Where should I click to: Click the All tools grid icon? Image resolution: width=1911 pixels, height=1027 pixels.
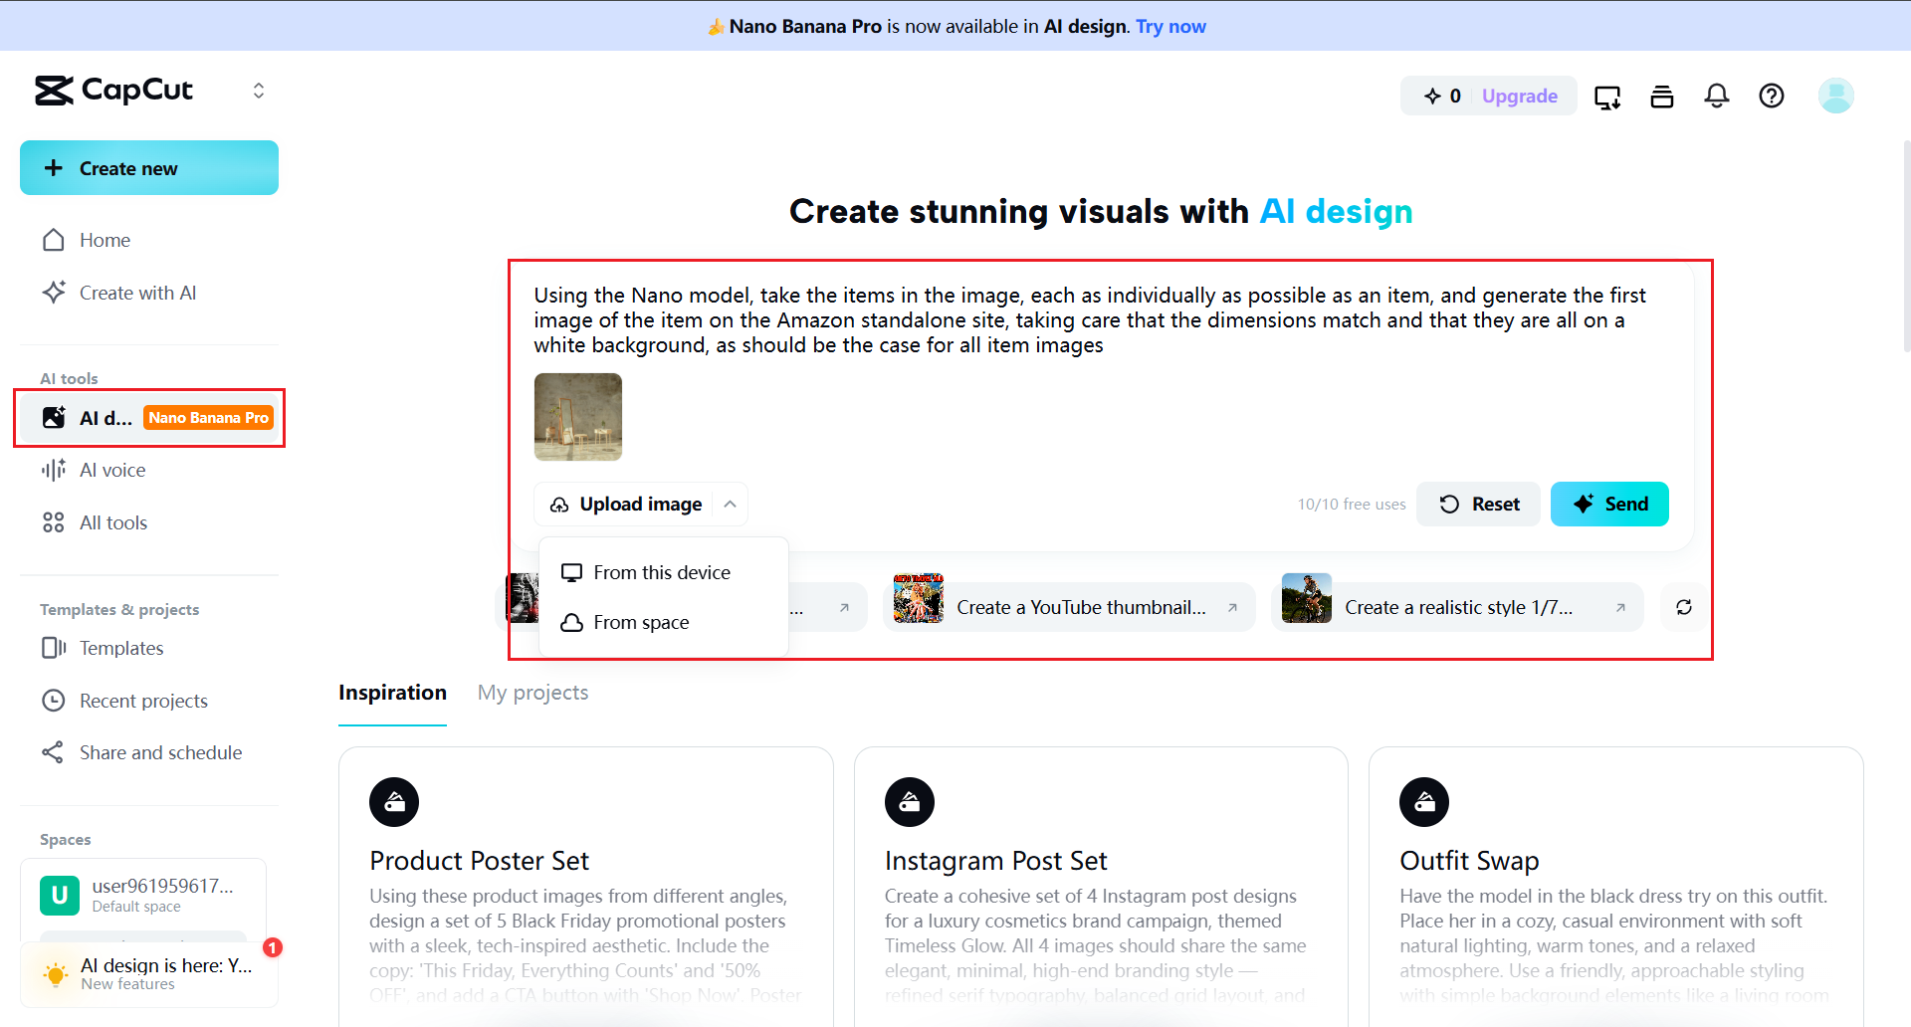[54, 522]
